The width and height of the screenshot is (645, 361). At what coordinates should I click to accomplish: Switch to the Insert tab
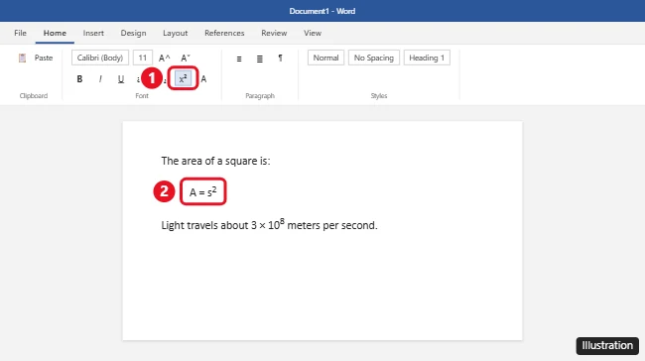tap(93, 33)
